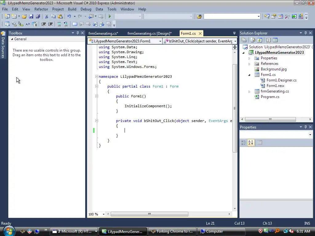Click the Add New Item toolbar icon
Screen dimensions: 315x236
pyautogui.click(x=14, y=16)
